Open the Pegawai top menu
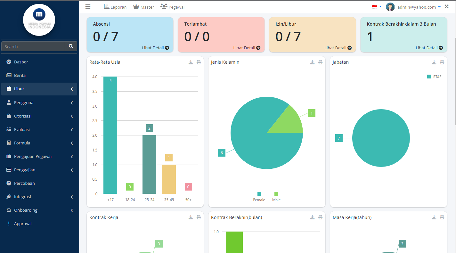Viewport: 456px width, 253px height. coord(172,7)
